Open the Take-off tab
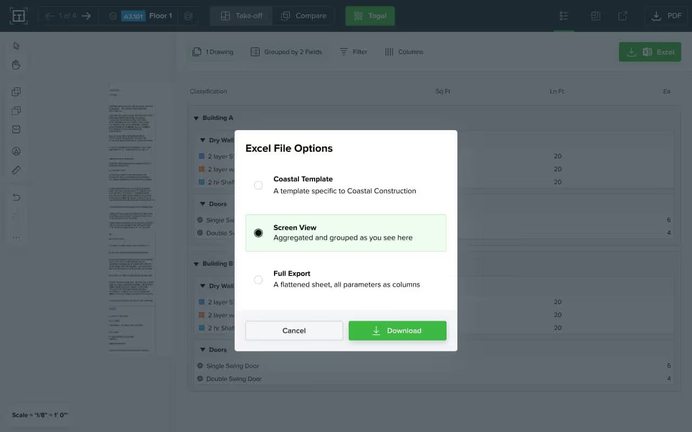The height and width of the screenshot is (432, 692). [x=241, y=16]
